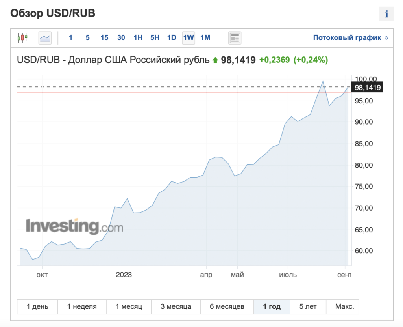Choose the 5H interval
Image resolution: width=403 pixels, height=327 pixels.
coord(155,38)
